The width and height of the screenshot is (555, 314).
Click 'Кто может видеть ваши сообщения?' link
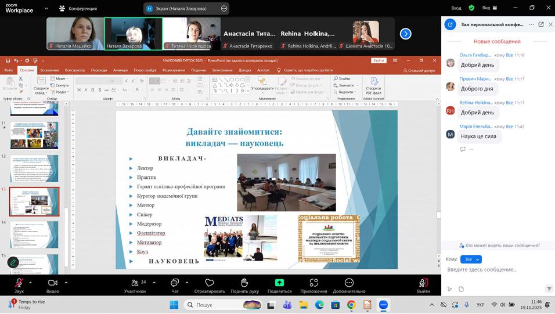(x=499, y=246)
